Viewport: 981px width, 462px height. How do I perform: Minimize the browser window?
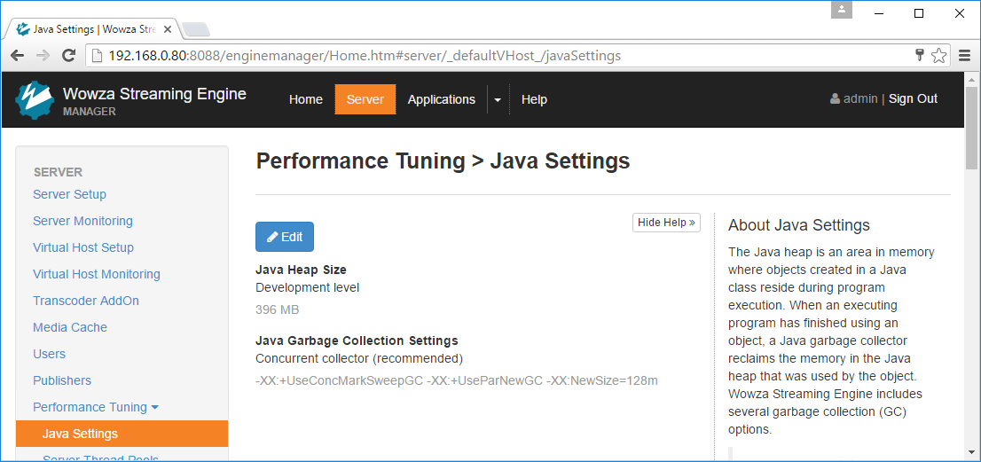(879, 13)
